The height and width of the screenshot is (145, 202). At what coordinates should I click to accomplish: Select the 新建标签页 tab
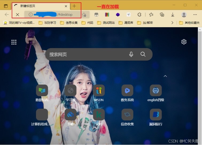click(x=41, y=6)
